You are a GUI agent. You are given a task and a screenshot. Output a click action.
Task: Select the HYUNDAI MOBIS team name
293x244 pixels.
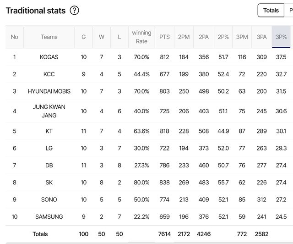pyautogui.click(x=49, y=91)
